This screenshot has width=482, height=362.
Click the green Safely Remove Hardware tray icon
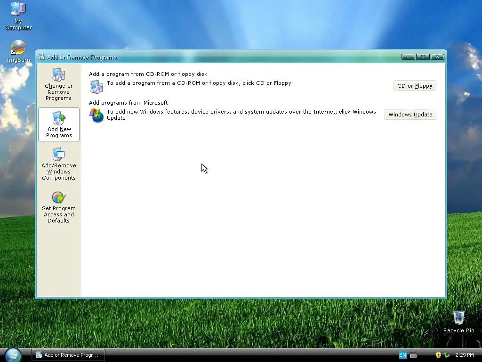(447, 355)
